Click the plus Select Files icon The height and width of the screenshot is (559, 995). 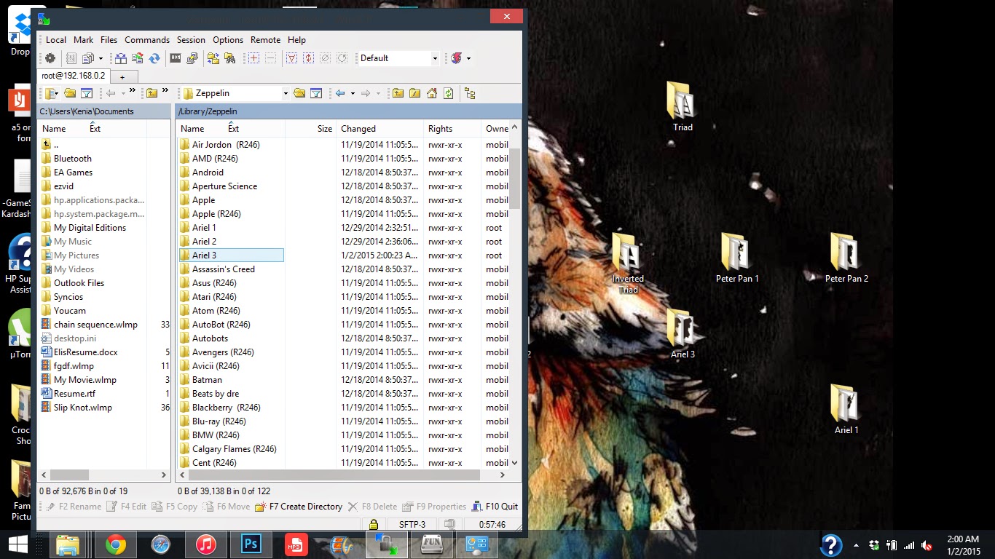[253, 58]
